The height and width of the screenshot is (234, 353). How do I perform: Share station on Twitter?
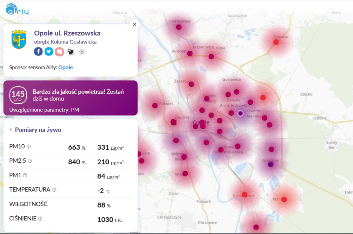49,52
